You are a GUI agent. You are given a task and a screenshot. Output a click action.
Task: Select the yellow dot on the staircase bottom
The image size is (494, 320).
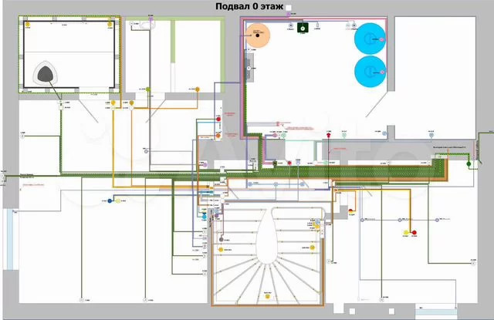pyautogui.click(x=268, y=296)
